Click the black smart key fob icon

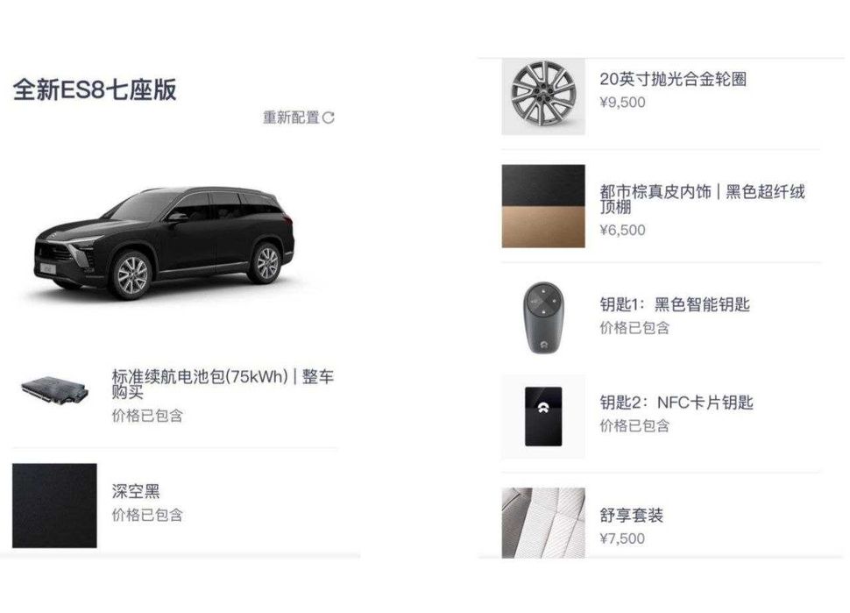coord(543,317)
